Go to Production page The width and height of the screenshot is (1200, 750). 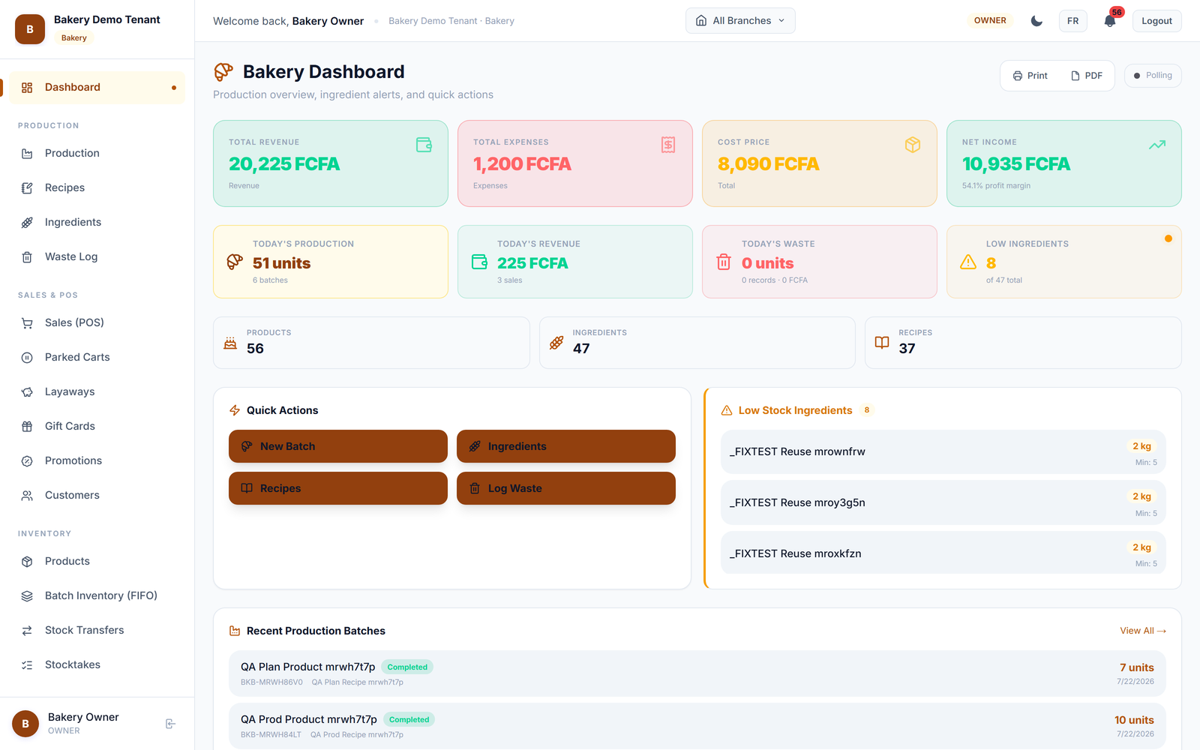pyautogui.click(x=97, y=153)
